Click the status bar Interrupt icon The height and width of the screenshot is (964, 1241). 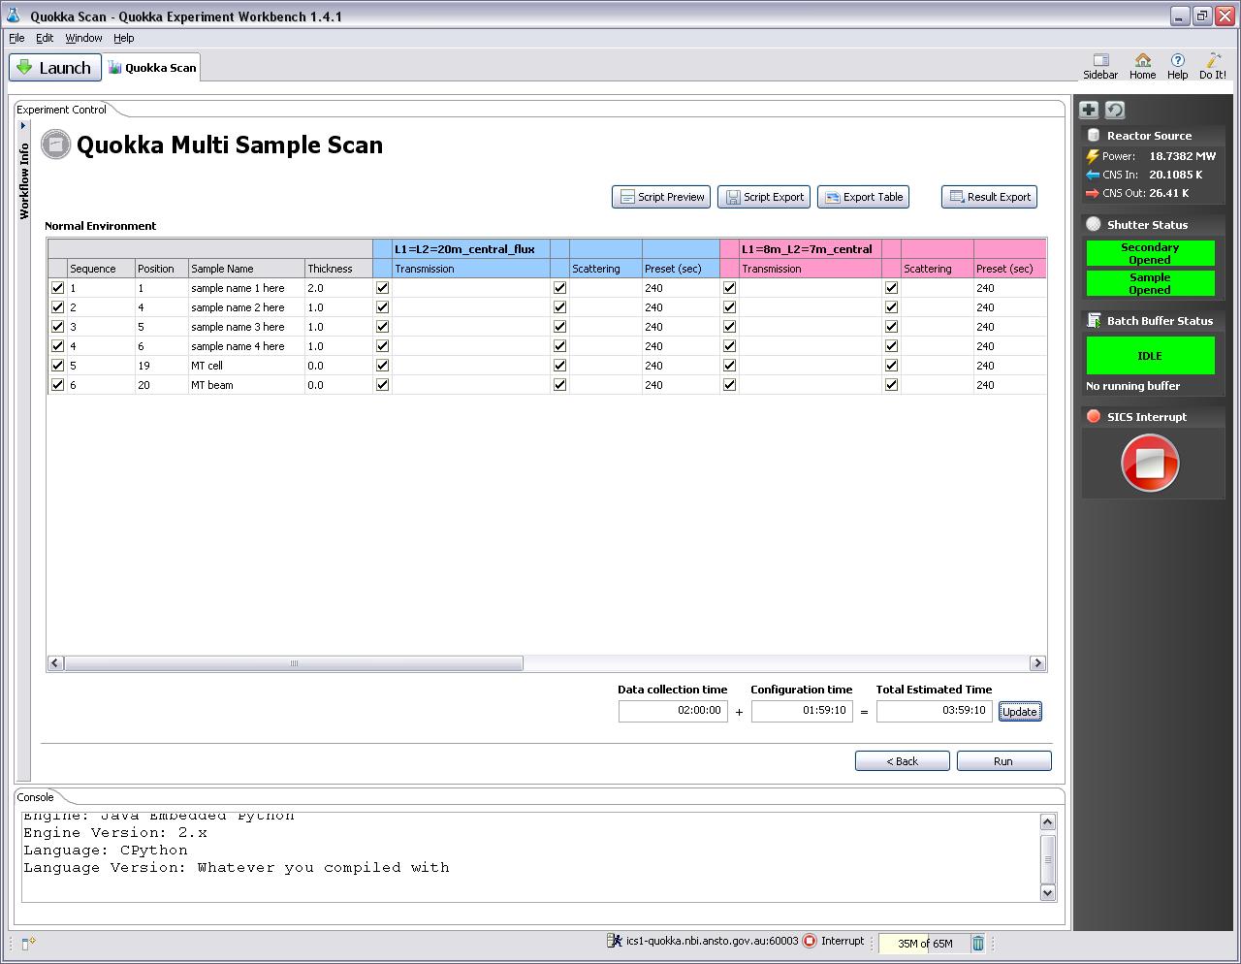pyautogui.click(x=810, y=941)
